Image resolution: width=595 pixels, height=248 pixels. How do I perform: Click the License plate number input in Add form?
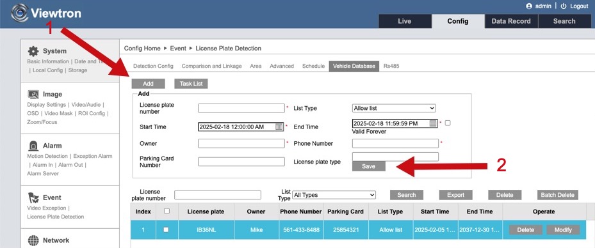[x=241, y=108]
